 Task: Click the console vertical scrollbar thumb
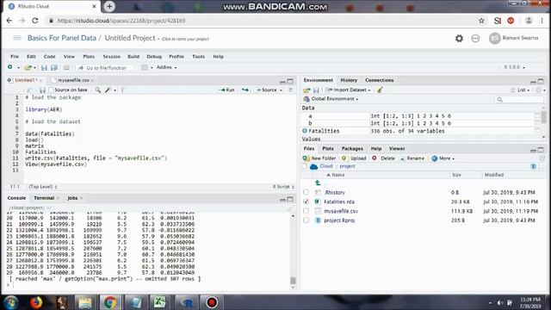(x=293, y=281)
